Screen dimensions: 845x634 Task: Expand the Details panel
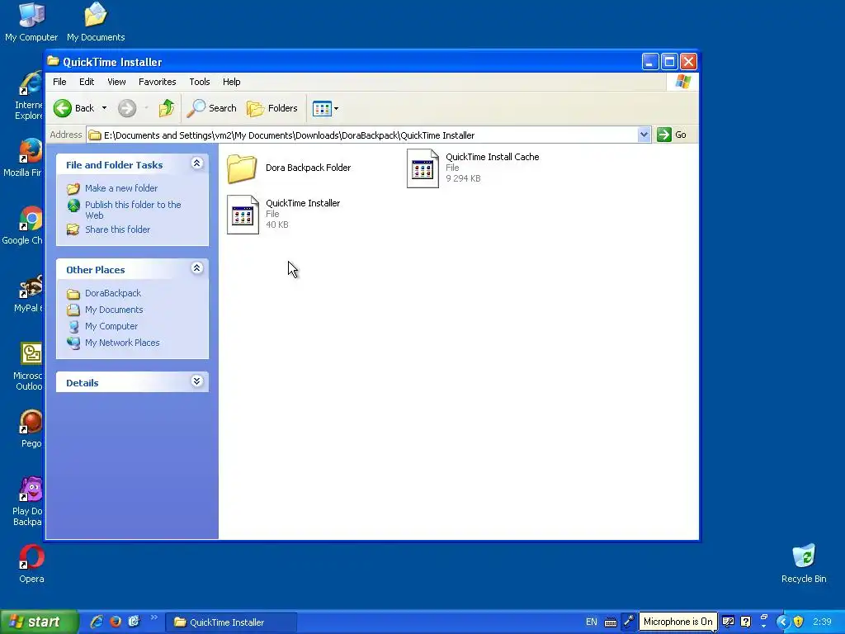pyautogui.click(x=196, y=381)
